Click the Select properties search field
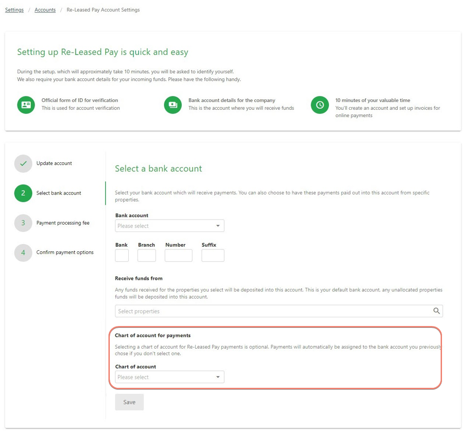The image size is (466, 433). [x=279, y=311]
